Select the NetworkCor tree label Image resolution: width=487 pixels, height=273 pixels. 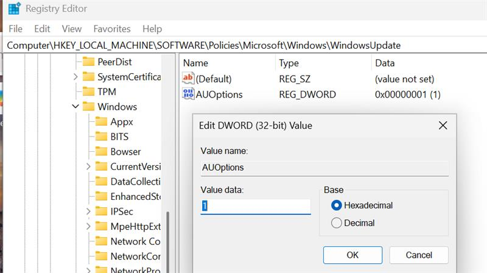click(x=135, y=256)
